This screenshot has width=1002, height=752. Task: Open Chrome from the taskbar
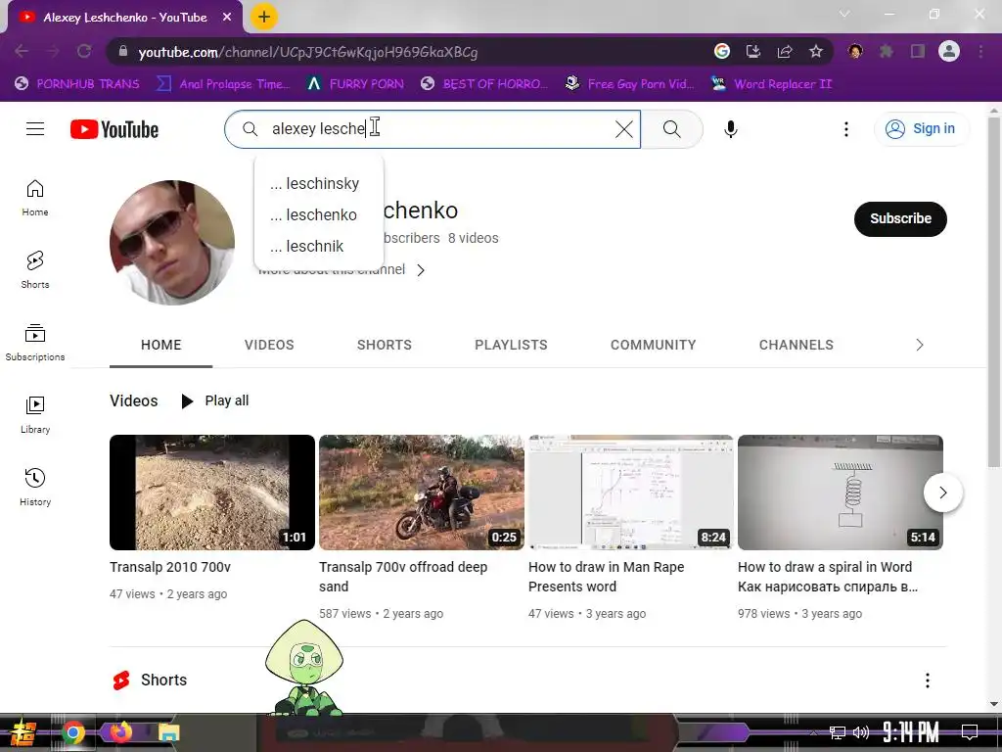click(73, 732)
